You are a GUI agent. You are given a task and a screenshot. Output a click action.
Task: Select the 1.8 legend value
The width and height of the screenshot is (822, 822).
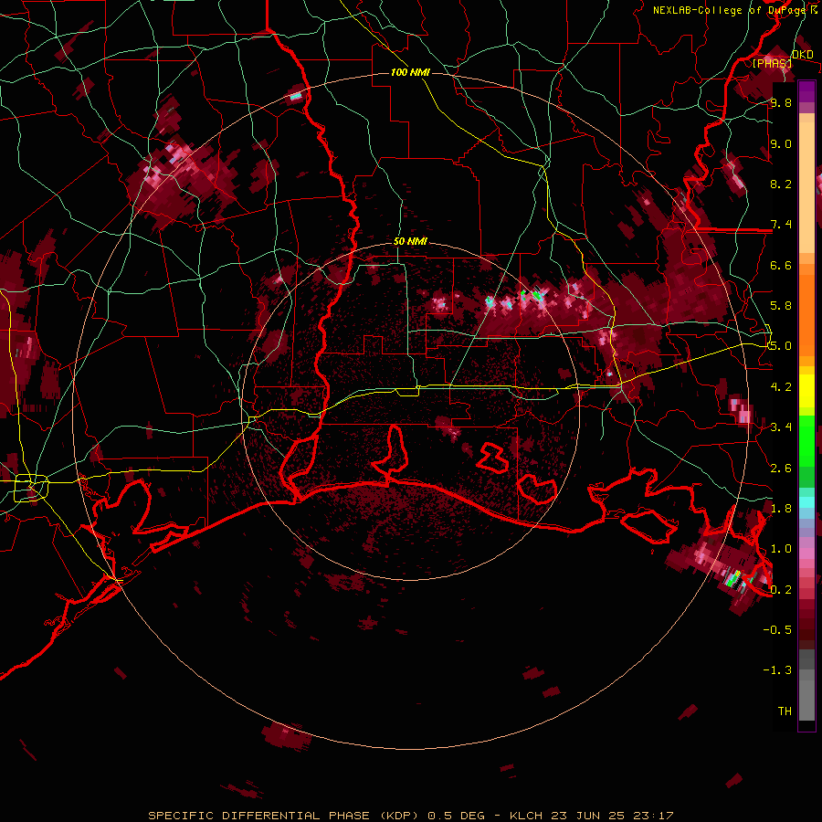tap(781, 509)
